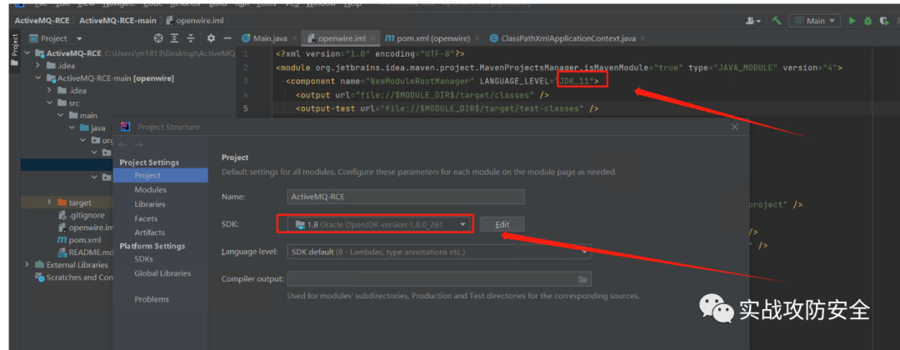Expand External Libraries node
The image size is (900, 350).
point(27,264)
